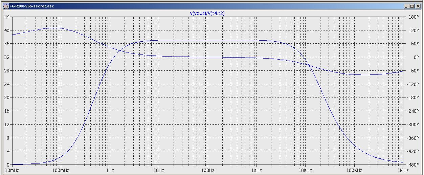The image size is (424, 175).
Task: Maximize the plot window
Action: click(x=411, y=6)
